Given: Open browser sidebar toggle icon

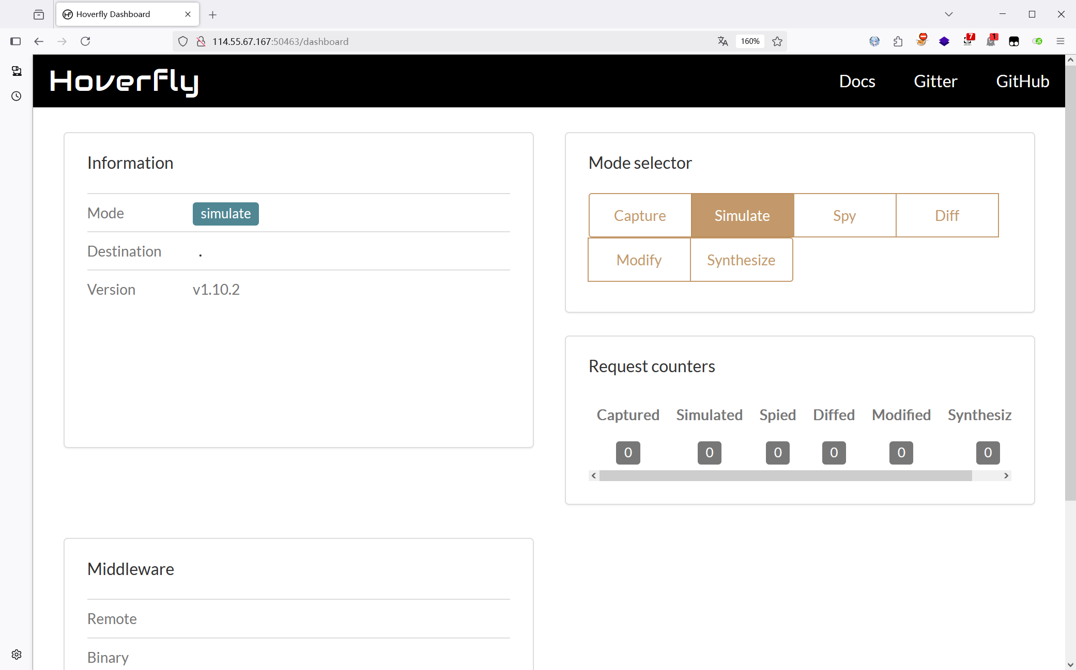Looking at the screenshot, I should pyautogui.click(x=16, y=41).
